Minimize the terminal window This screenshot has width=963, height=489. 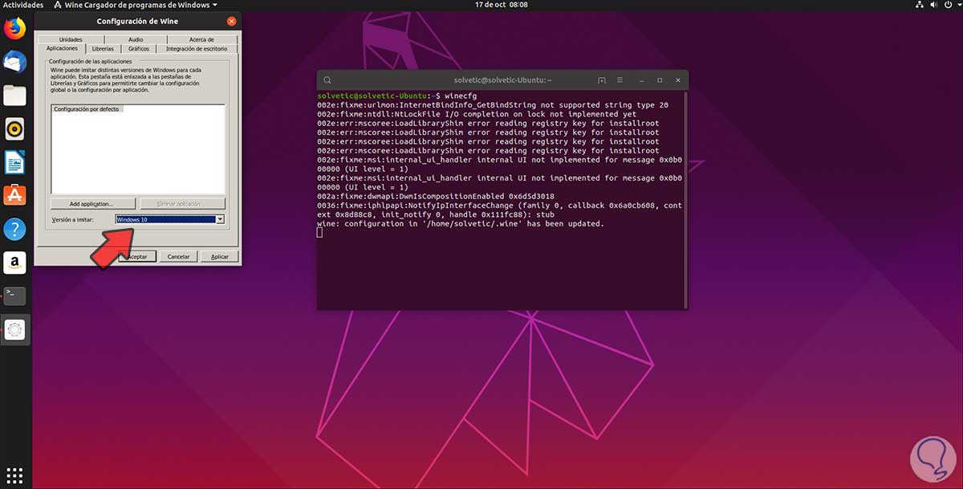(x=643, y=80)
